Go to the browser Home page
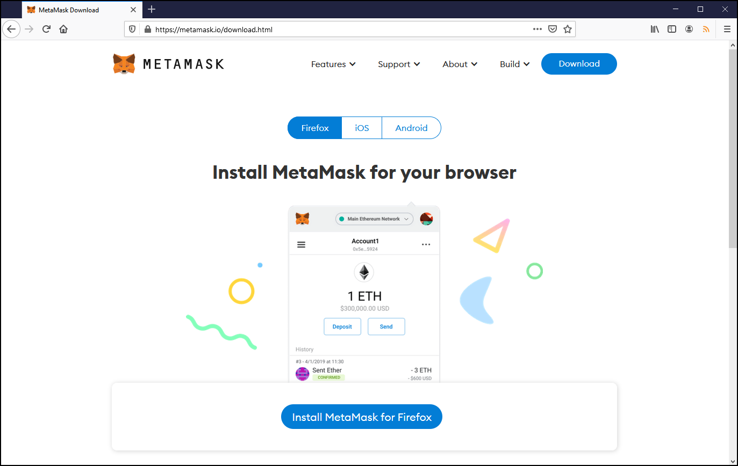The width and height of the screenshot is (738, 466). point(63,29)
